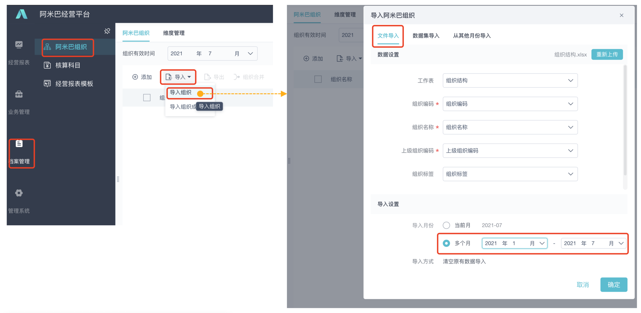641x313 pixels.
Task: Expand the 导入 dropdown arrow in left toolbar
Action: [x=189, y=77]
